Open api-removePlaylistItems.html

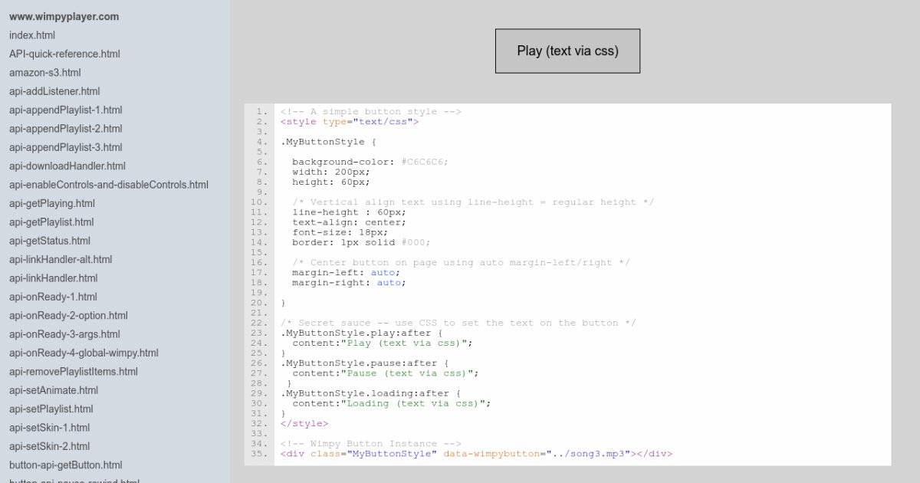[74, 372]
